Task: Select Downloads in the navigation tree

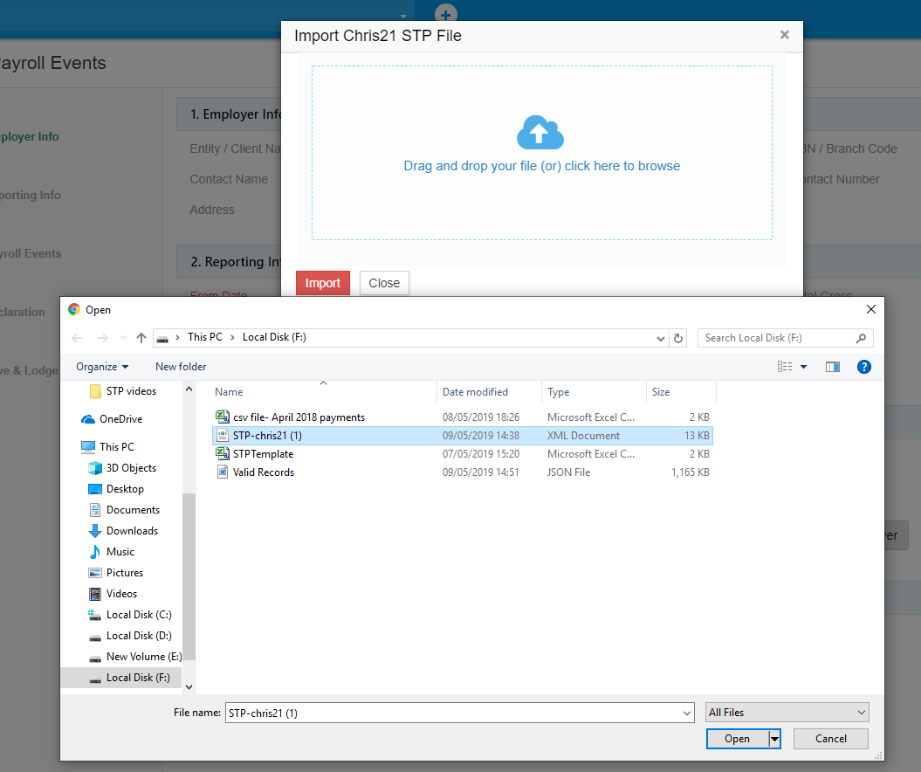Action: point(132,531)
